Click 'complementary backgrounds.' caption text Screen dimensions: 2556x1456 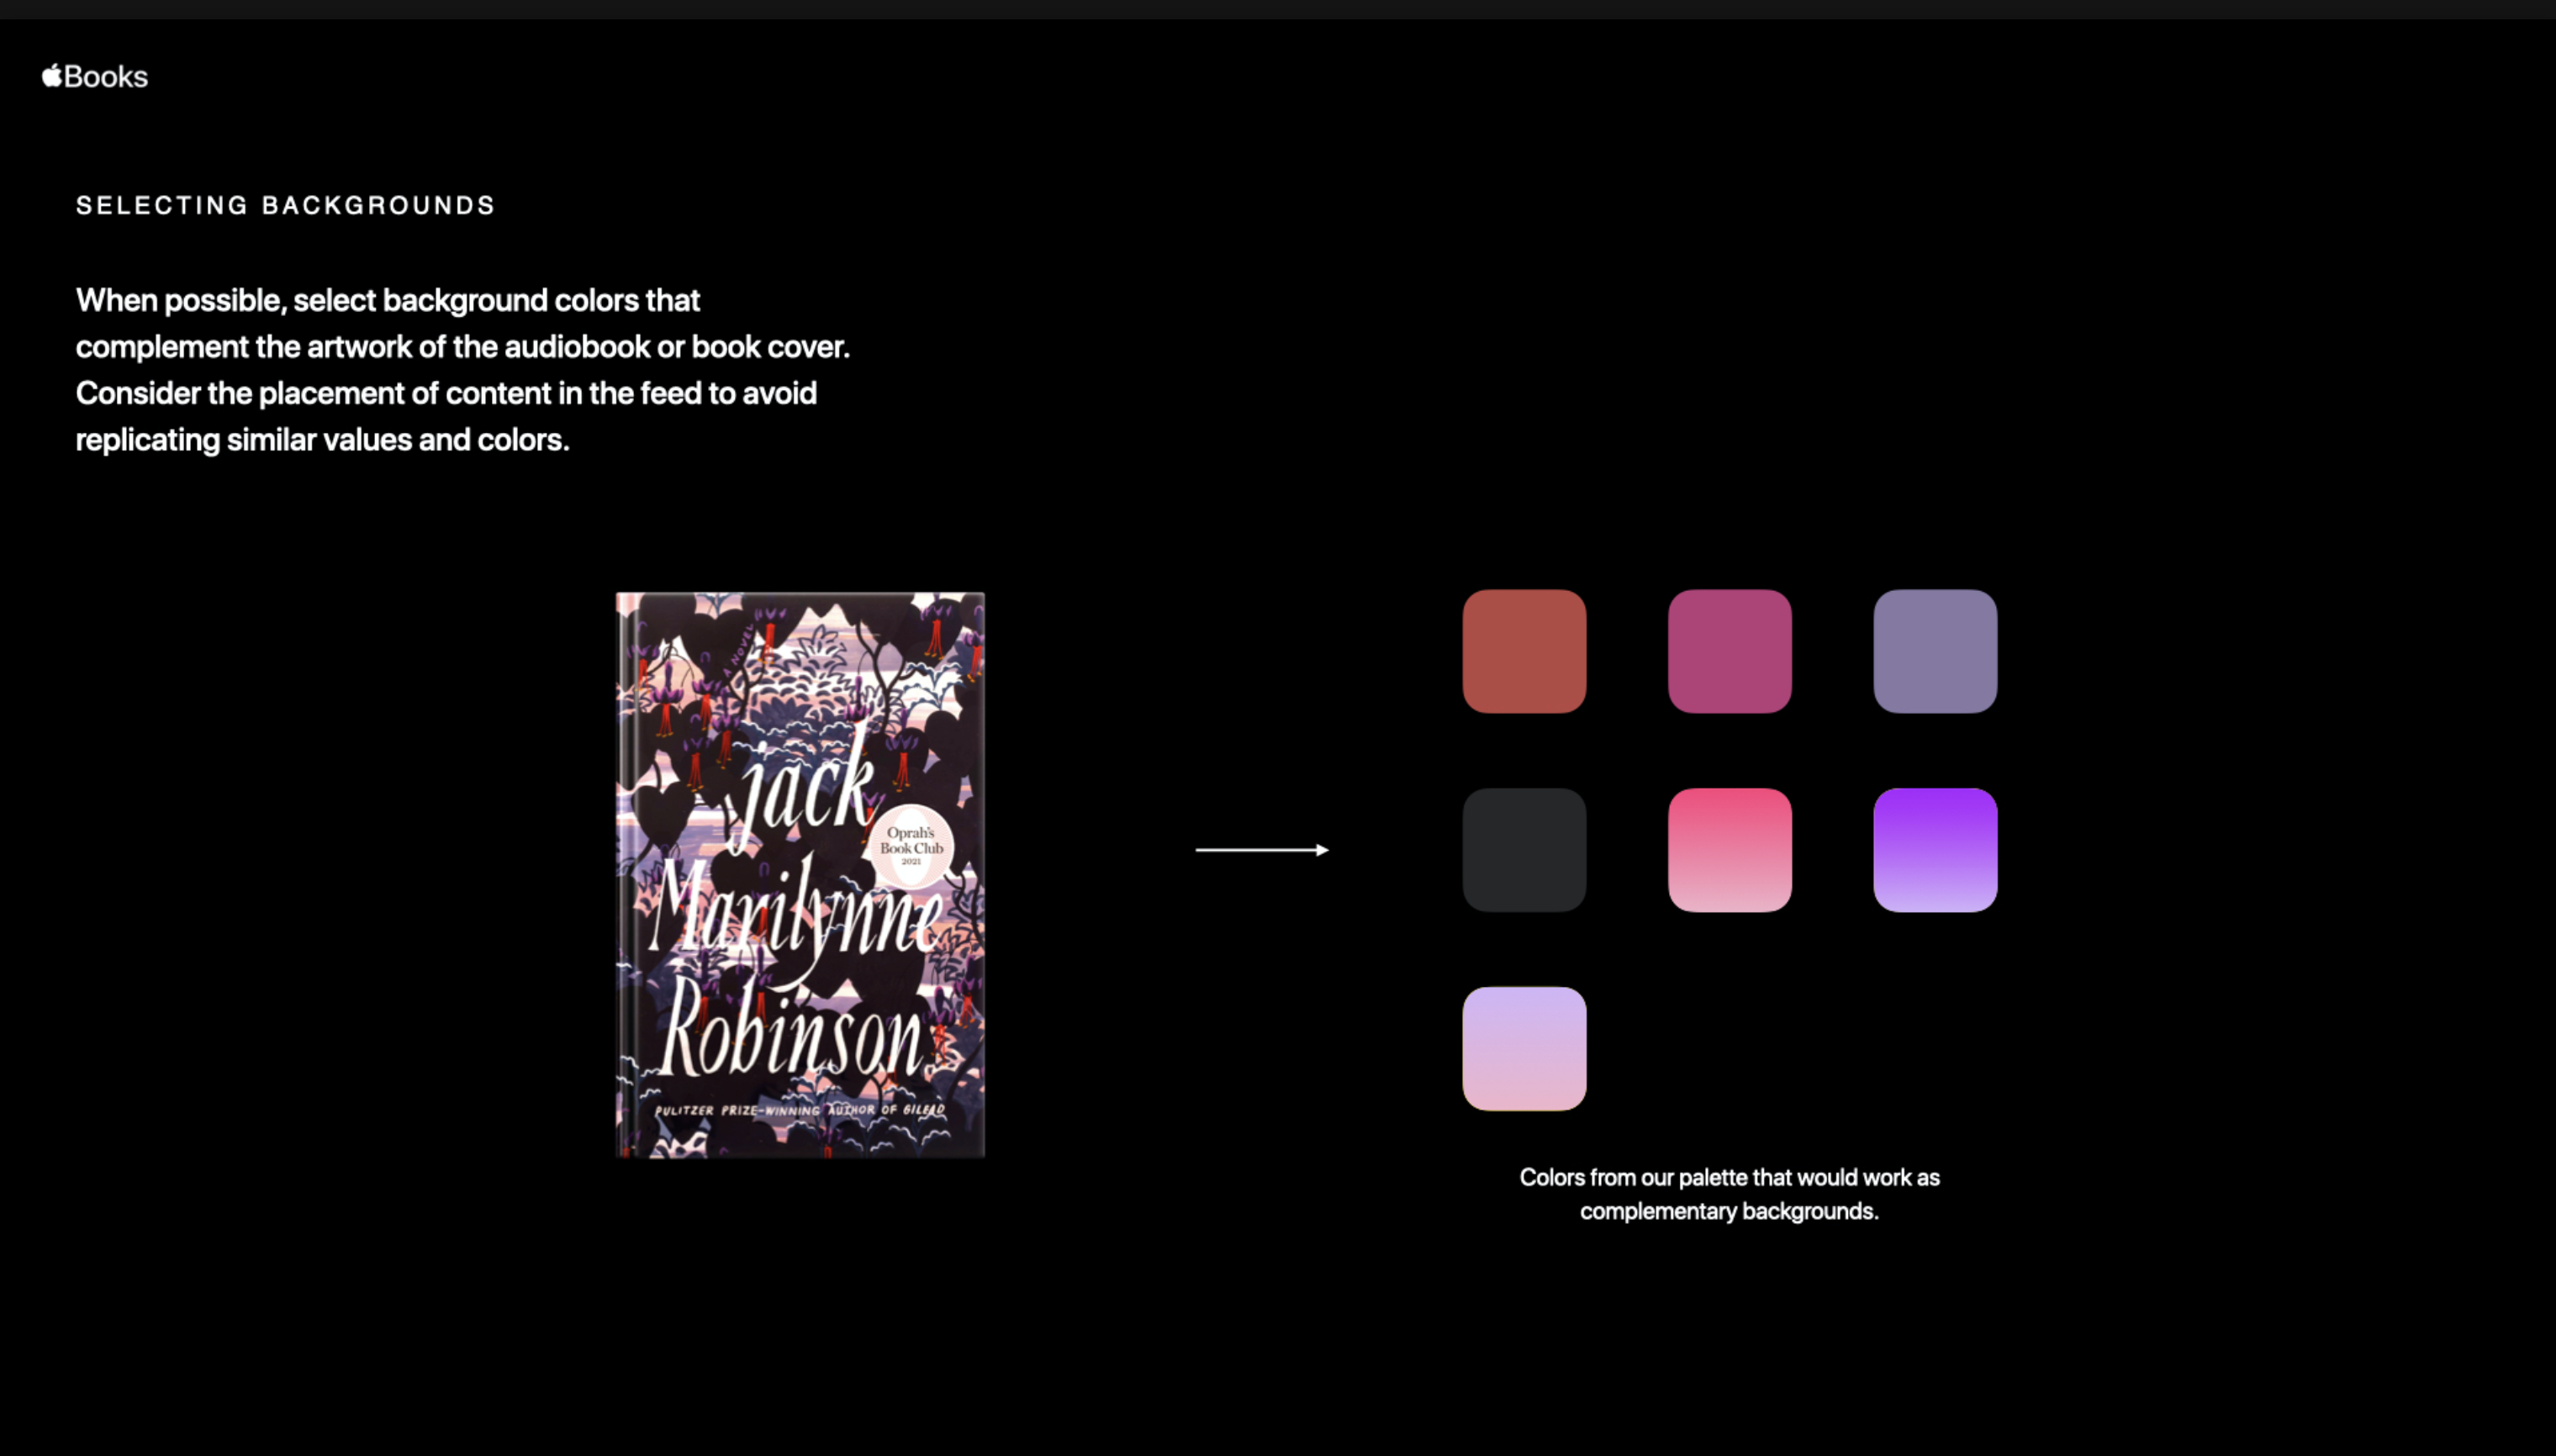pyautogui.click(x=1729, y=1211)
